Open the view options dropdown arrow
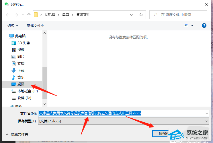This screenshot has height=143, width=213. pyautogui.click(x=192, y=26)
